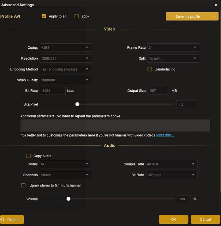Click the Volume slider handle

(x=69, y=199)
